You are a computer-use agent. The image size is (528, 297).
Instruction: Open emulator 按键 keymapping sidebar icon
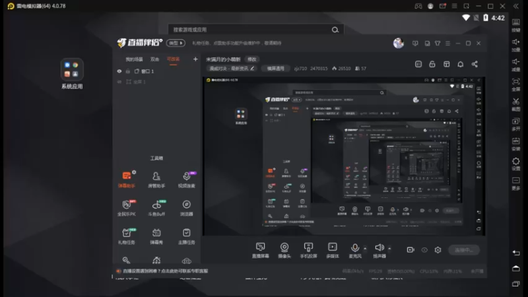point(516,25)
